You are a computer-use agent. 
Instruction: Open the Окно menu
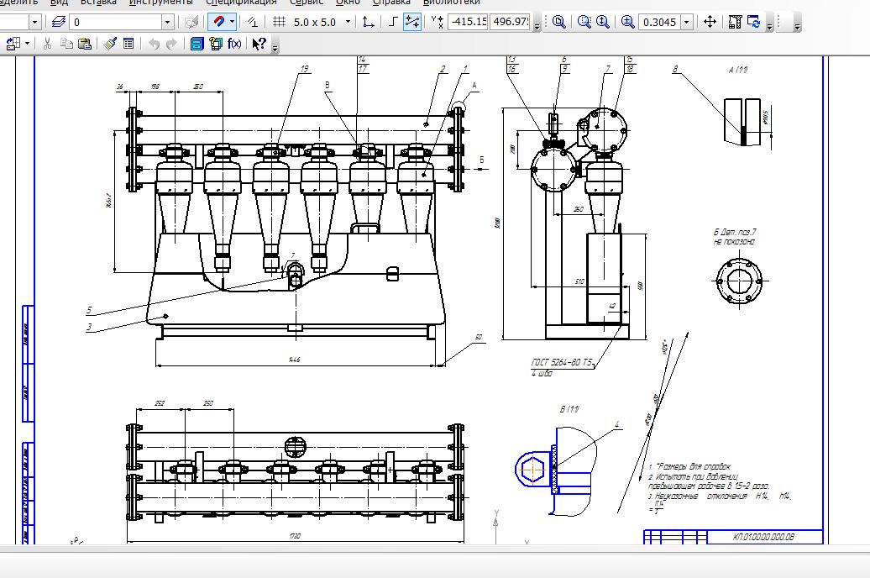(349, 3)
